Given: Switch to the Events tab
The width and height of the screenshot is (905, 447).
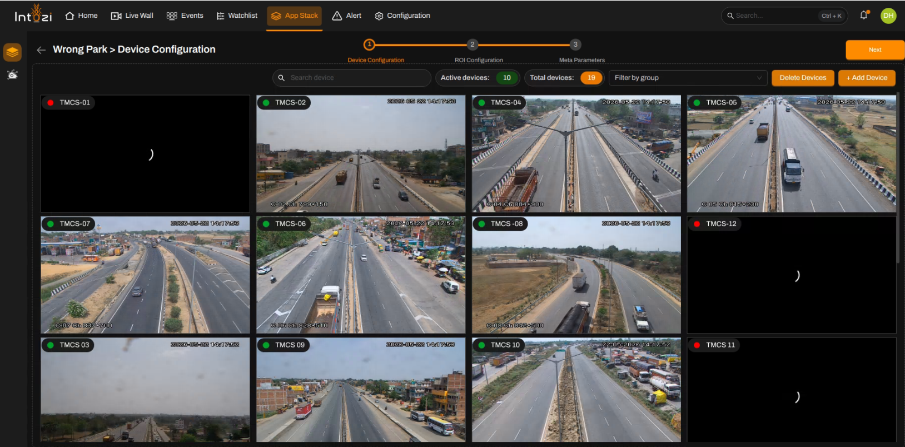Looking at the screenshot, I should point(185,16).
